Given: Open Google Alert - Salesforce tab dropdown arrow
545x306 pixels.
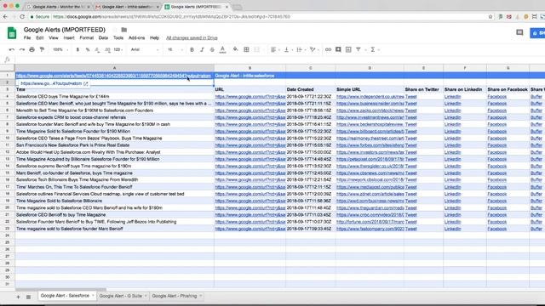Looking at the screenshot, I should pyautogui.click(x=93, y=296).
